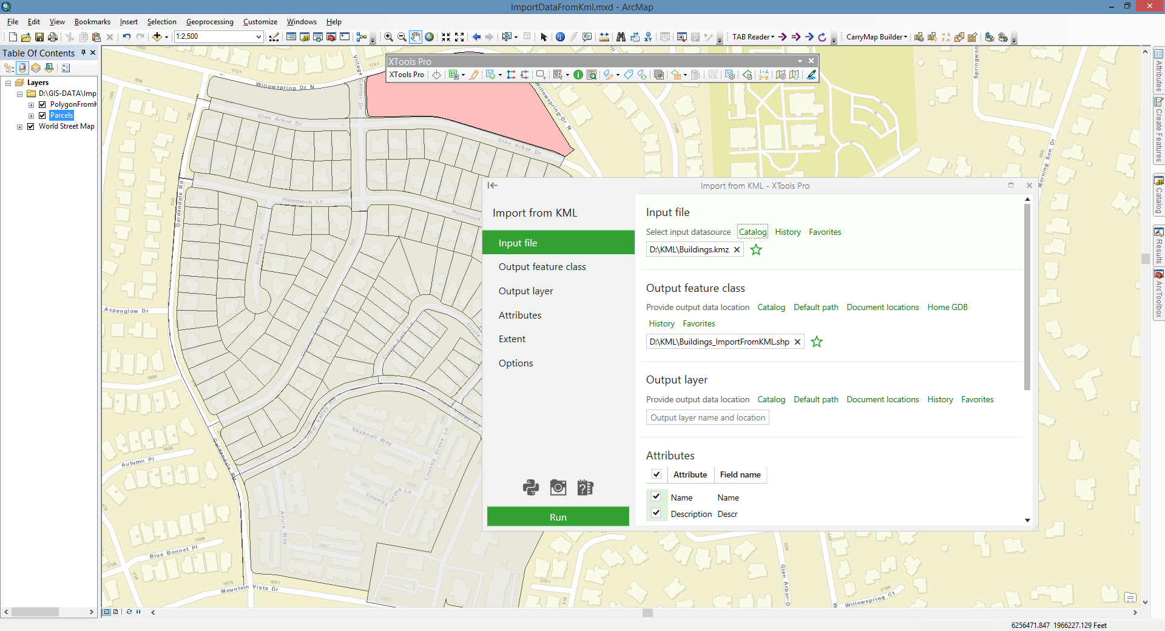Select the Select Elements black arrow tool
This screenshot has height=631, width=1165.
click(544, 37)
